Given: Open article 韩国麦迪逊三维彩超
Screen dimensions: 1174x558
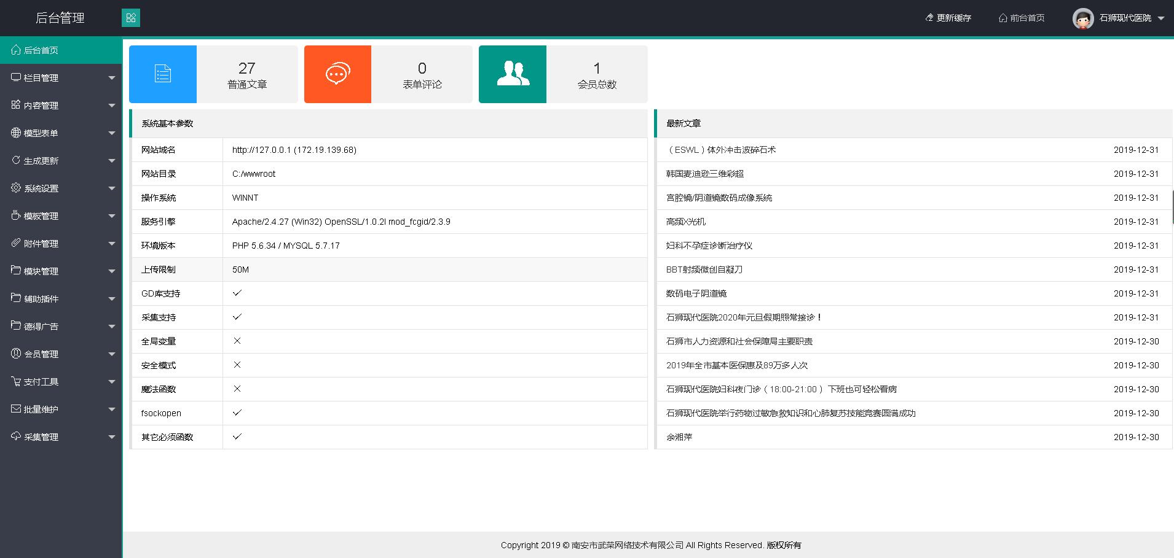Looking at the screenshot, I should coord(704,174).
